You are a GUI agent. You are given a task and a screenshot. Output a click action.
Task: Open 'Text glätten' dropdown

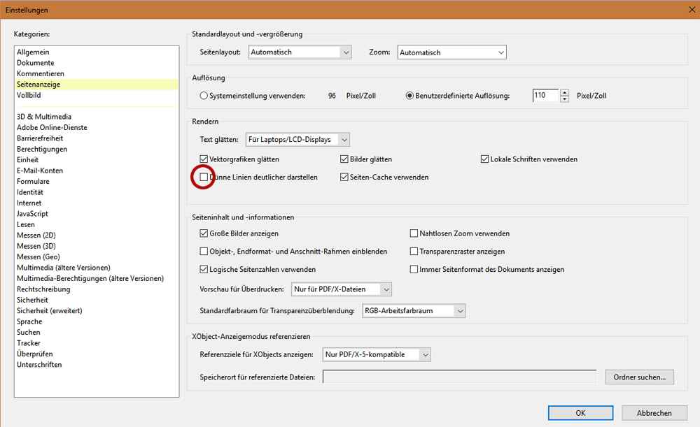[297, 140]
